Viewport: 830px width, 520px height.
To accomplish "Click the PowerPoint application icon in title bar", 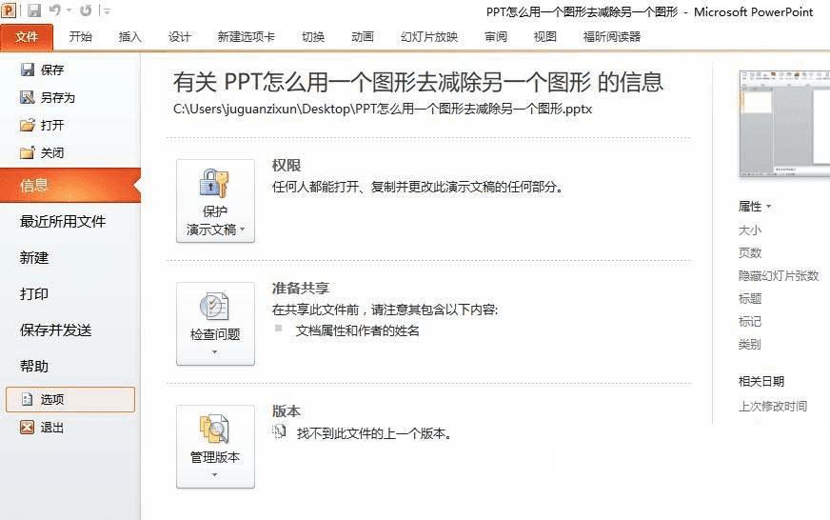I will point(9,10).
